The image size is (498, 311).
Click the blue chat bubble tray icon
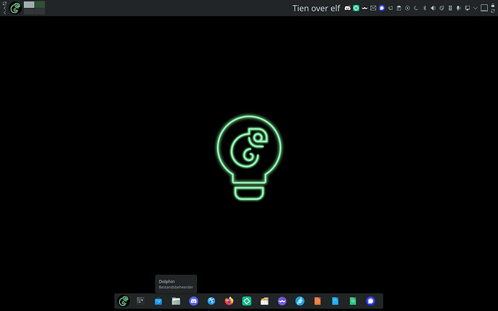[382, 8]
